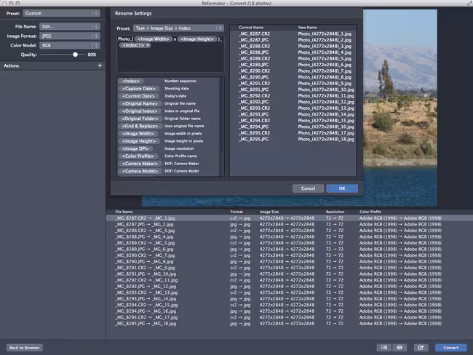The height and width of the screenshot is (355, 473).
Task: Insert the <Image Height> token from list
Action: point(139,141)
